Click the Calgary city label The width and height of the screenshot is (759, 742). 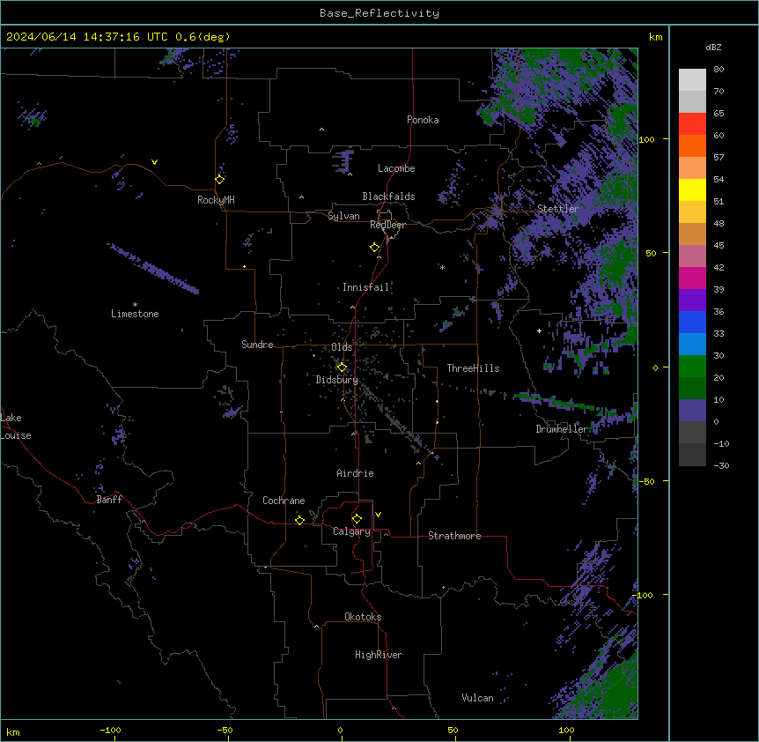point(352,531)
